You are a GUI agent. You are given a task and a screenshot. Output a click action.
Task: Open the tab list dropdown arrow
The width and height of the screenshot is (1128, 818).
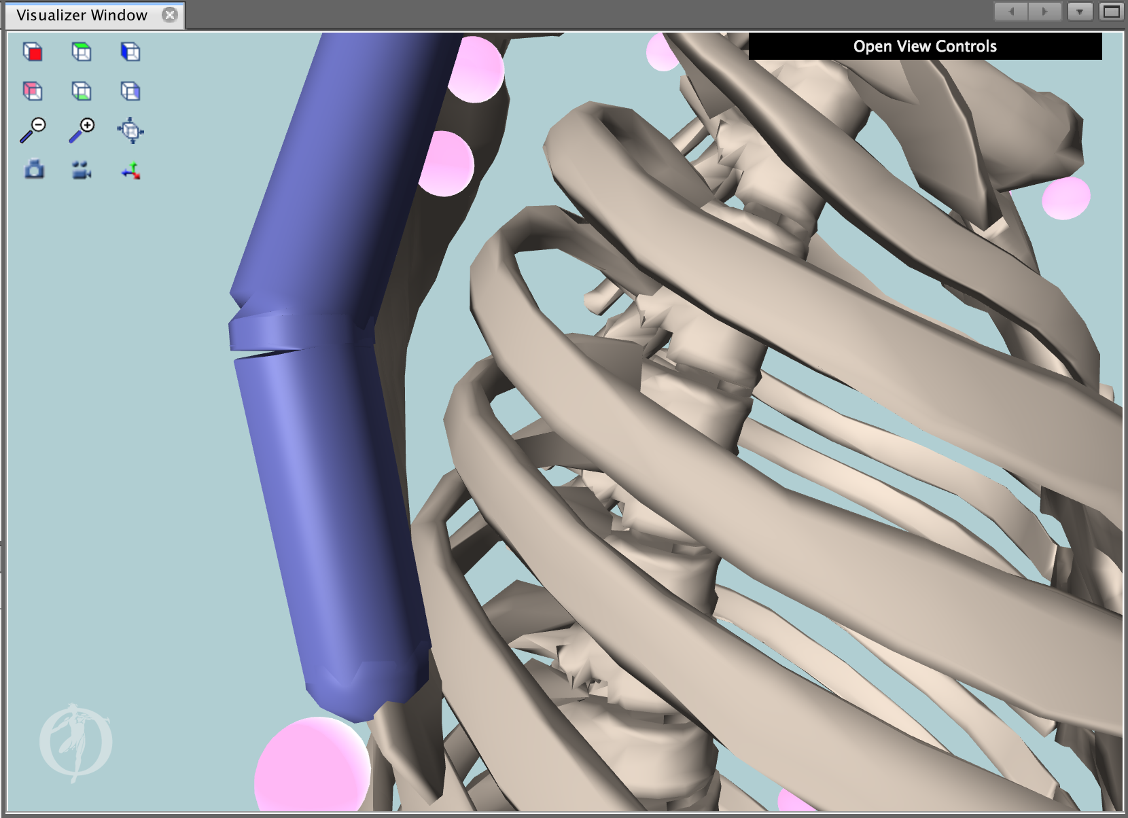click(1080, 12)
